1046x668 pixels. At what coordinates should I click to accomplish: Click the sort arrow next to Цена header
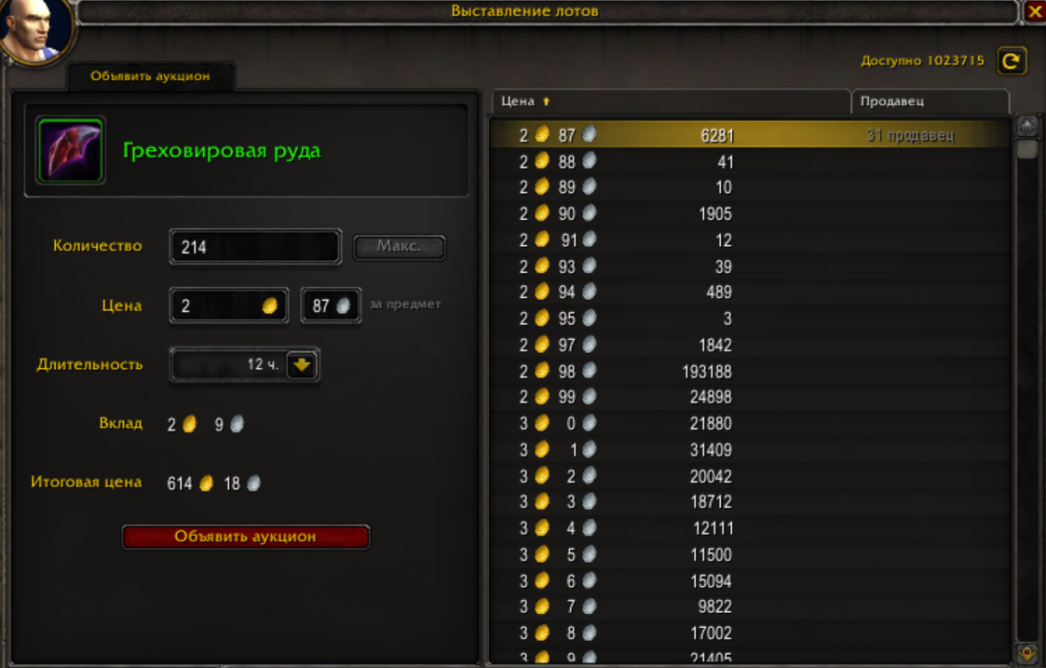pyautogui.click(x=547, y=102)
